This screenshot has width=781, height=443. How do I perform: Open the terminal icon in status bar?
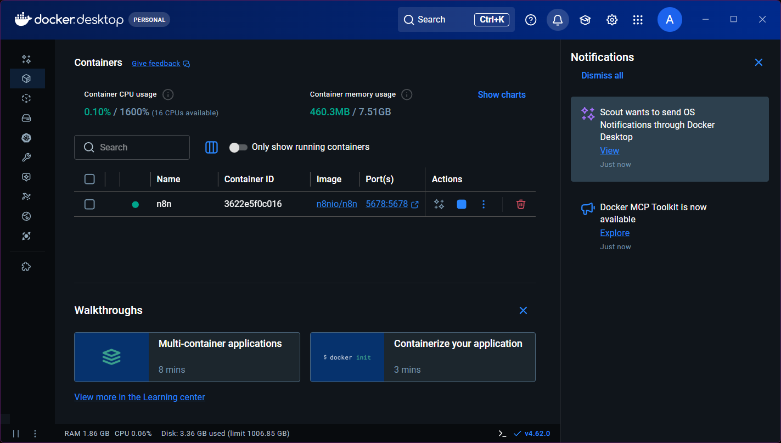502,434
